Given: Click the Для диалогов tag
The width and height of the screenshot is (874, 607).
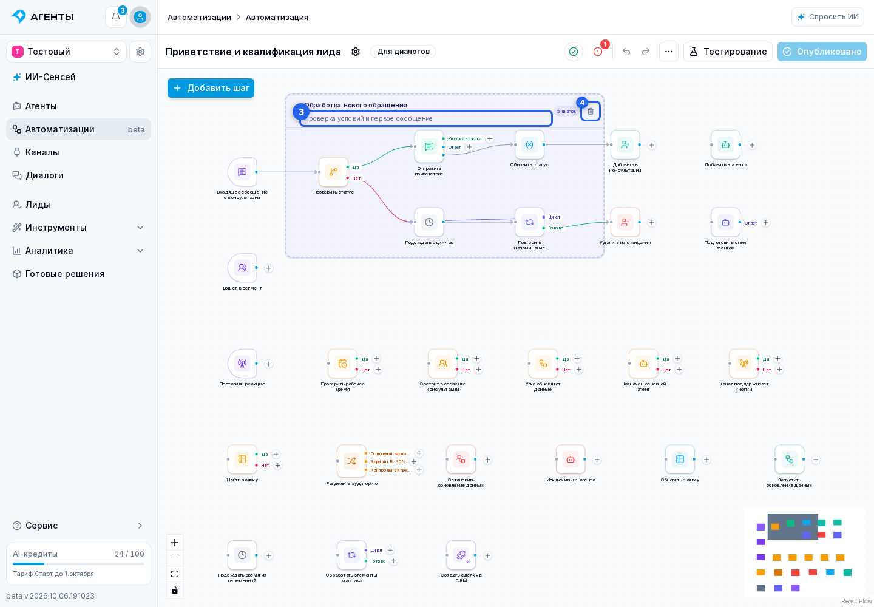Looking at the screenshot, I should 403,52.
